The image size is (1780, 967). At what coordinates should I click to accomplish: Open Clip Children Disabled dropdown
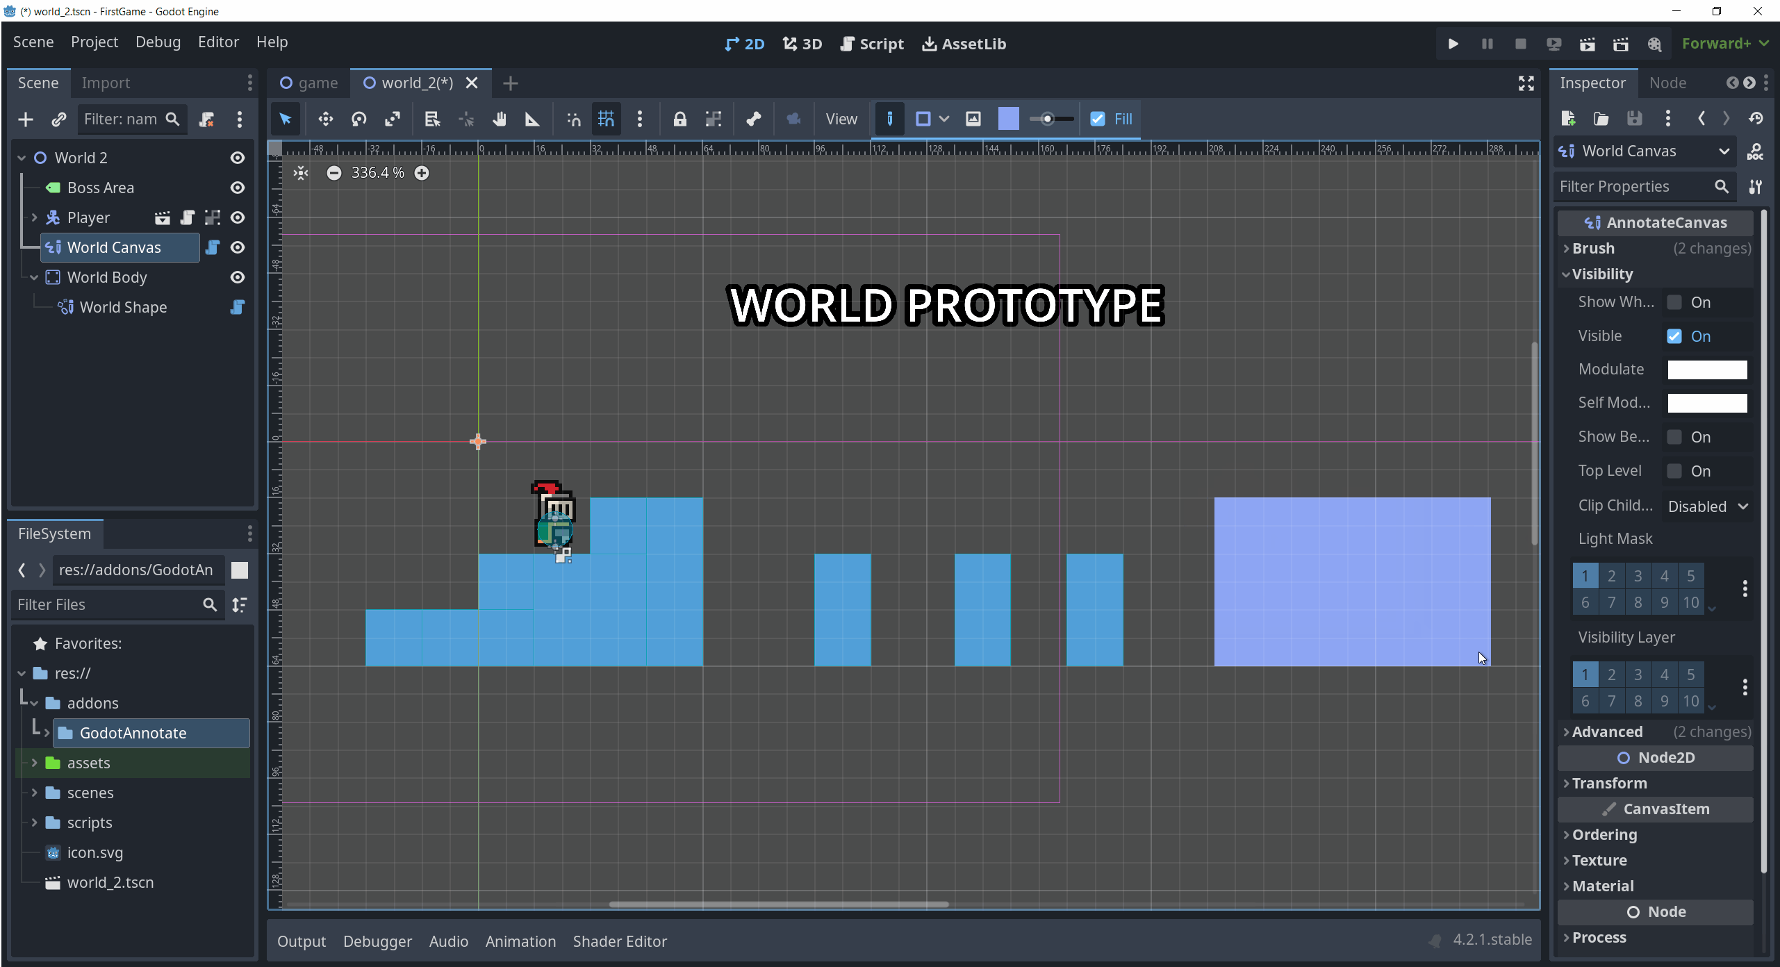pyautogui.click(x=1707, y=506)
